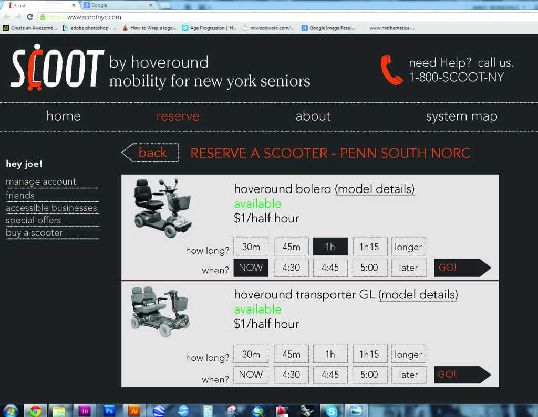View model details for hoveround bolero

tap(375, 189)
